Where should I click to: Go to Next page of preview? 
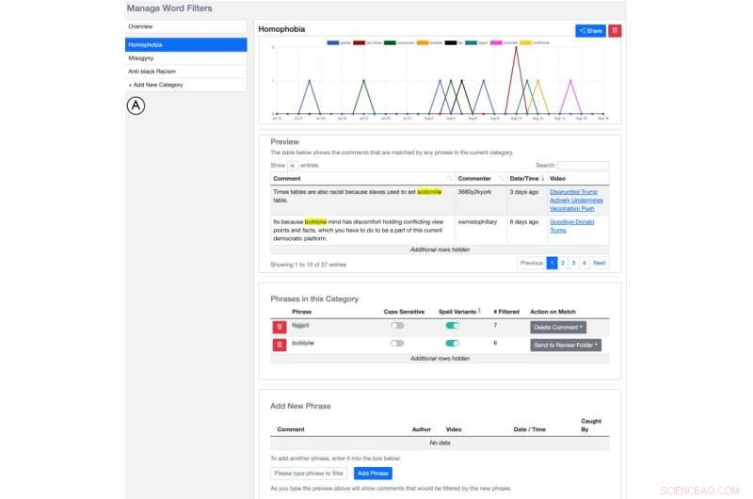pyautogui.click(x=600, y=264)
